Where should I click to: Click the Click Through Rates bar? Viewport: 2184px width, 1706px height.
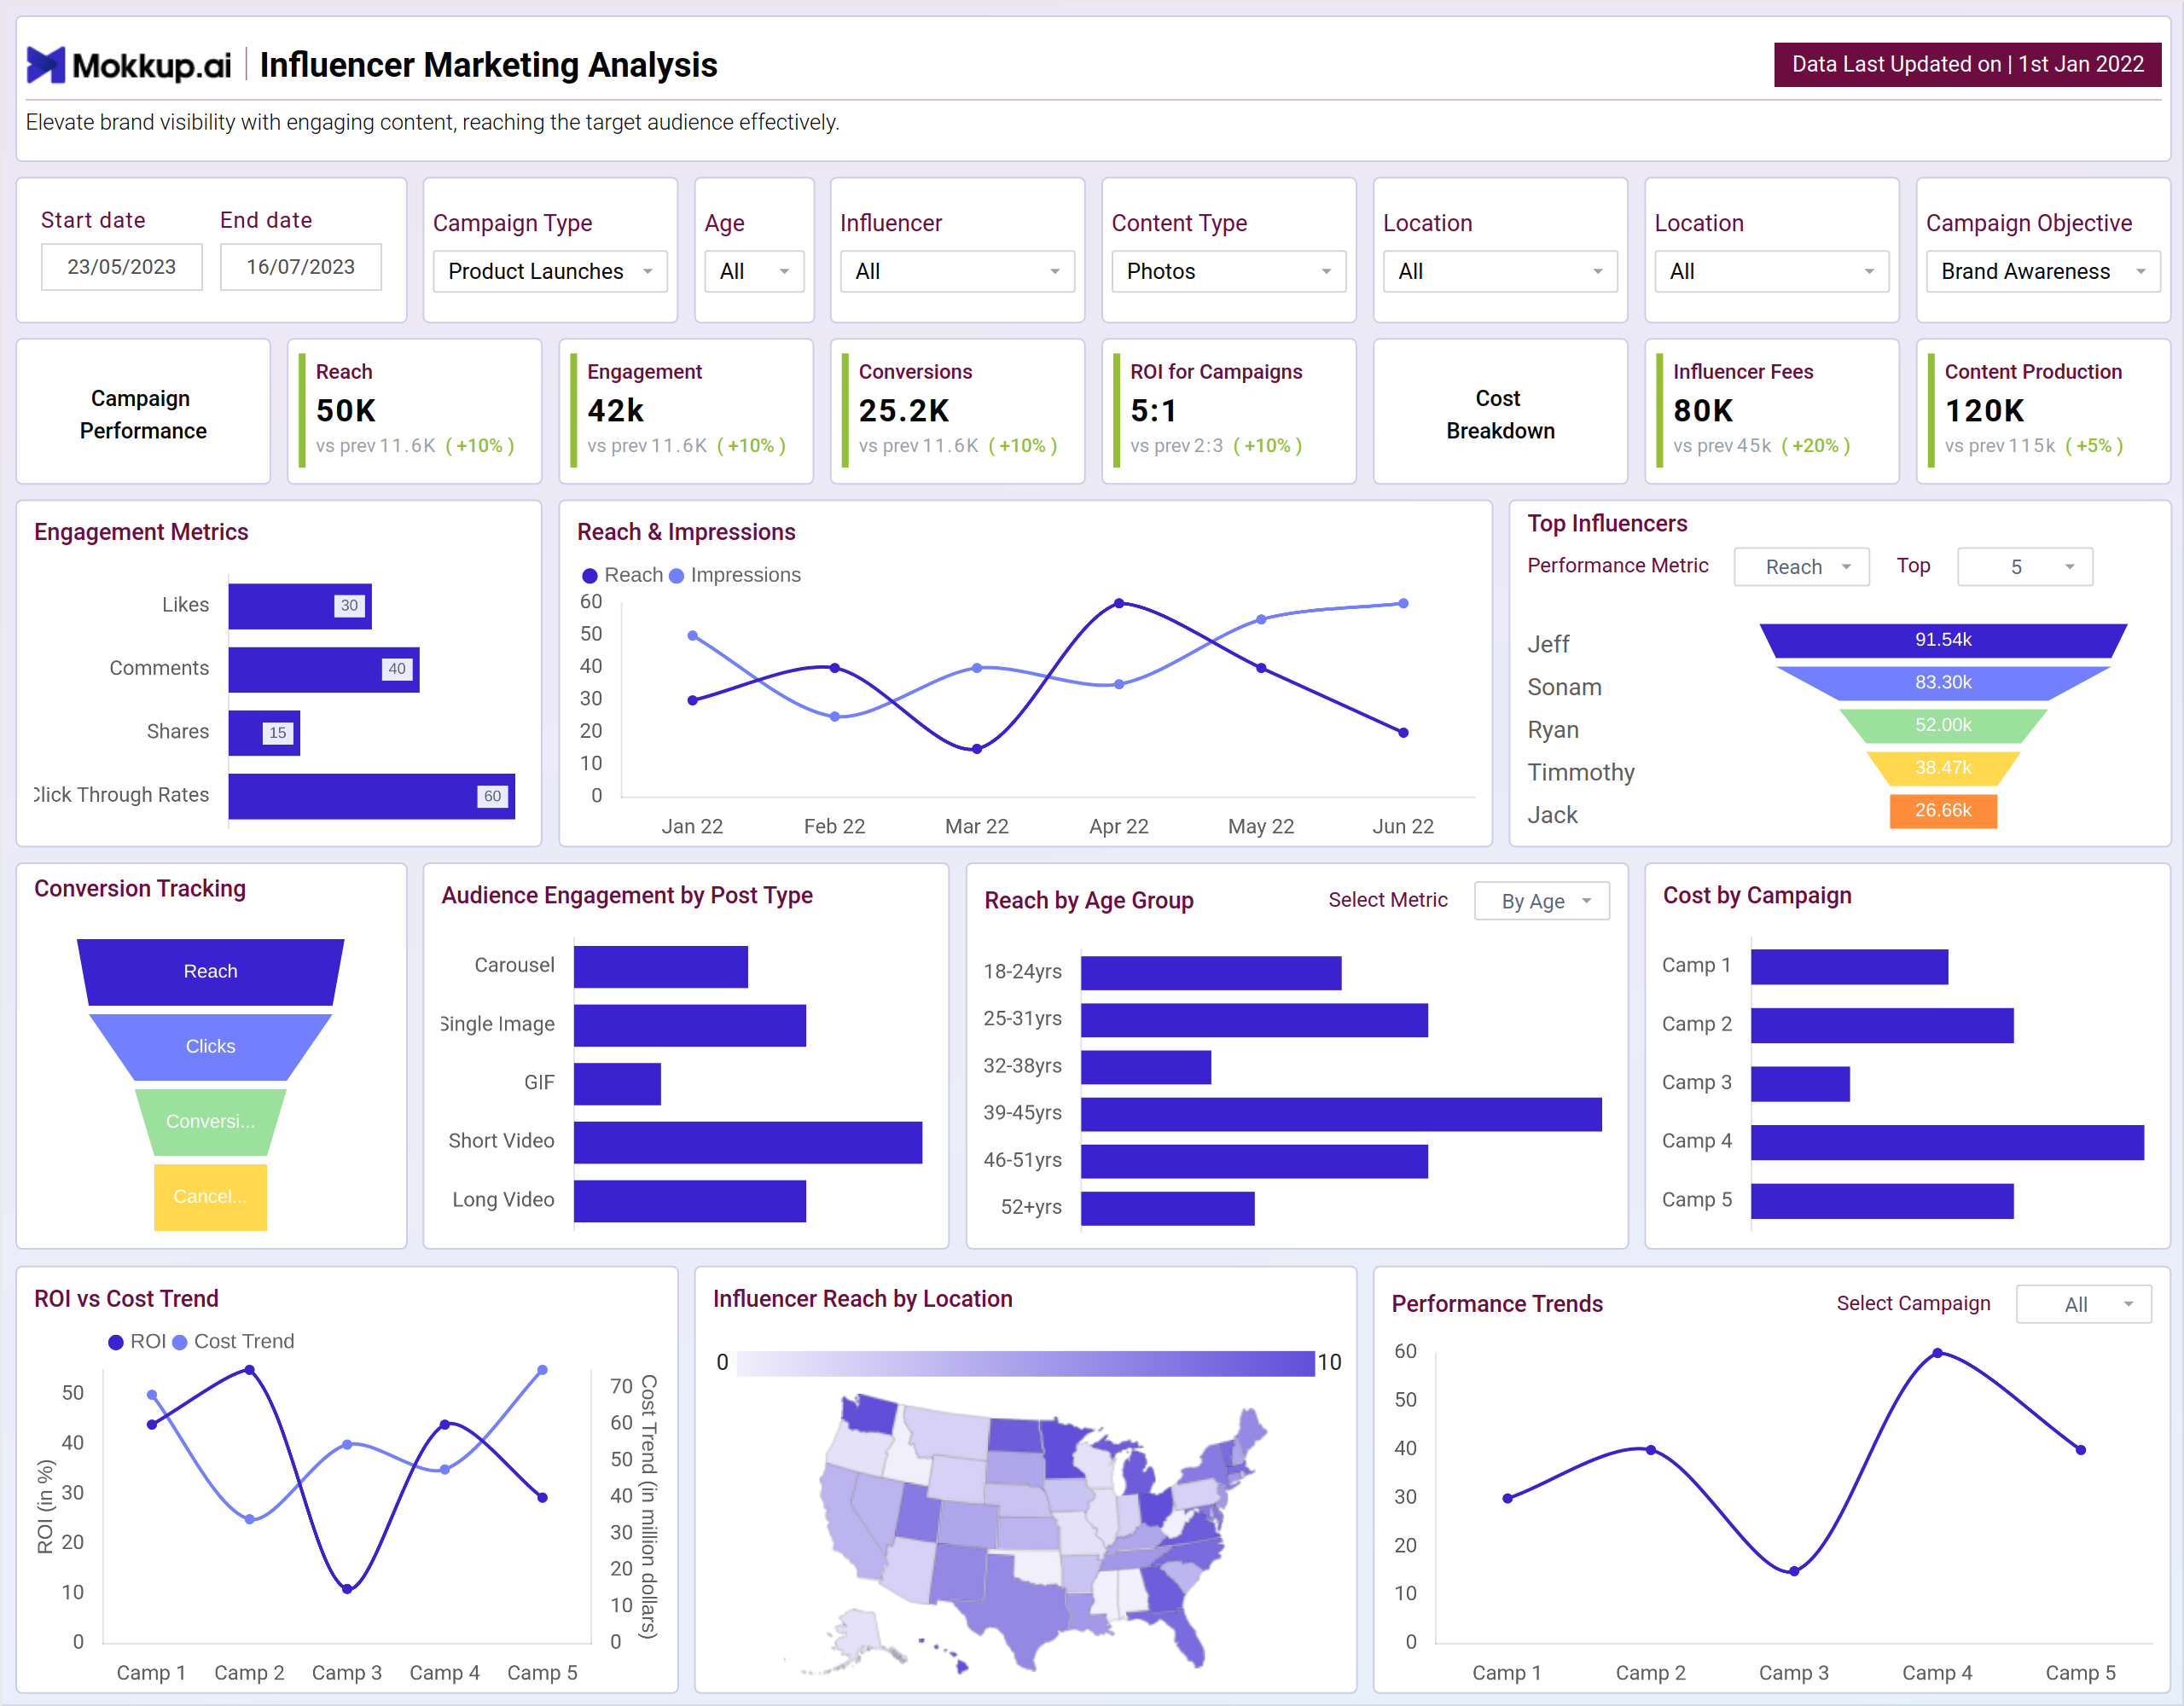(372, 796)
